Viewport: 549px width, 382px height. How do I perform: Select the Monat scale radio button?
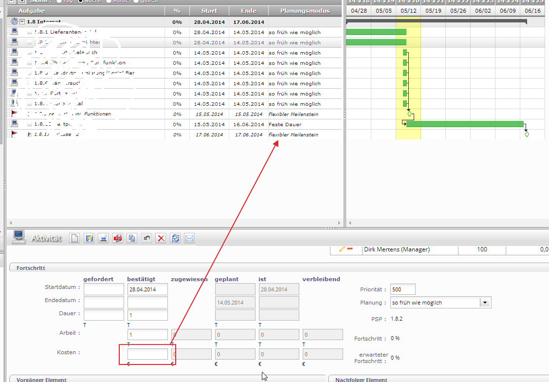point(109,1)
